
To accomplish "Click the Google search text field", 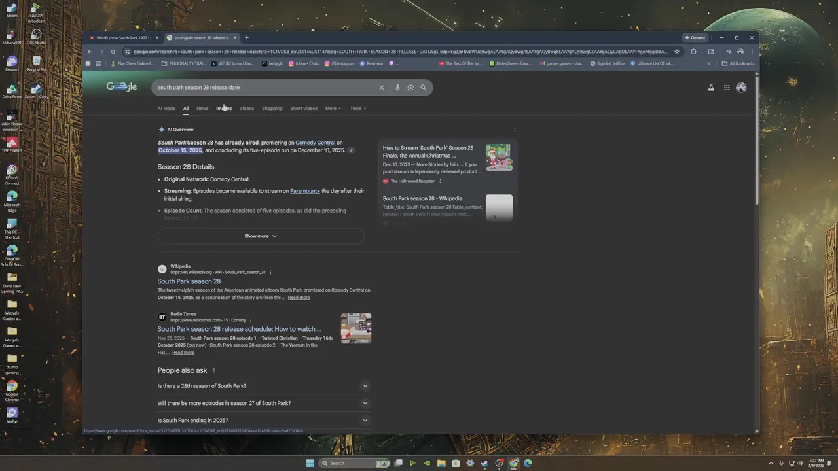I will click(265, 88).
